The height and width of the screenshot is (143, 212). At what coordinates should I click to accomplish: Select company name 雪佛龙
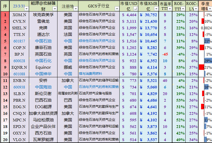pos(43,21)
